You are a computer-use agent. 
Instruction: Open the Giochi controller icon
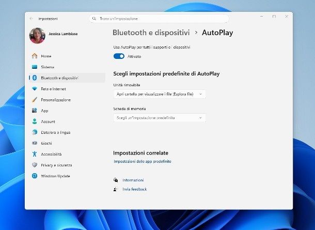[x=35, y=143]
